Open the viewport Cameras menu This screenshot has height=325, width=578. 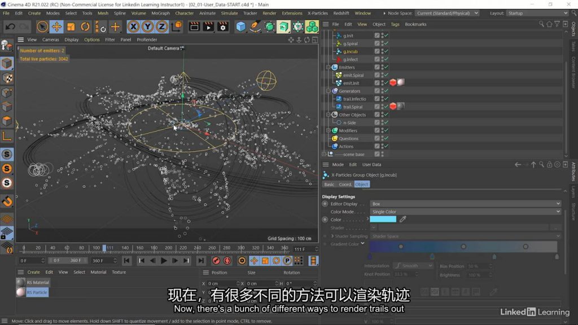coord(50,39)
